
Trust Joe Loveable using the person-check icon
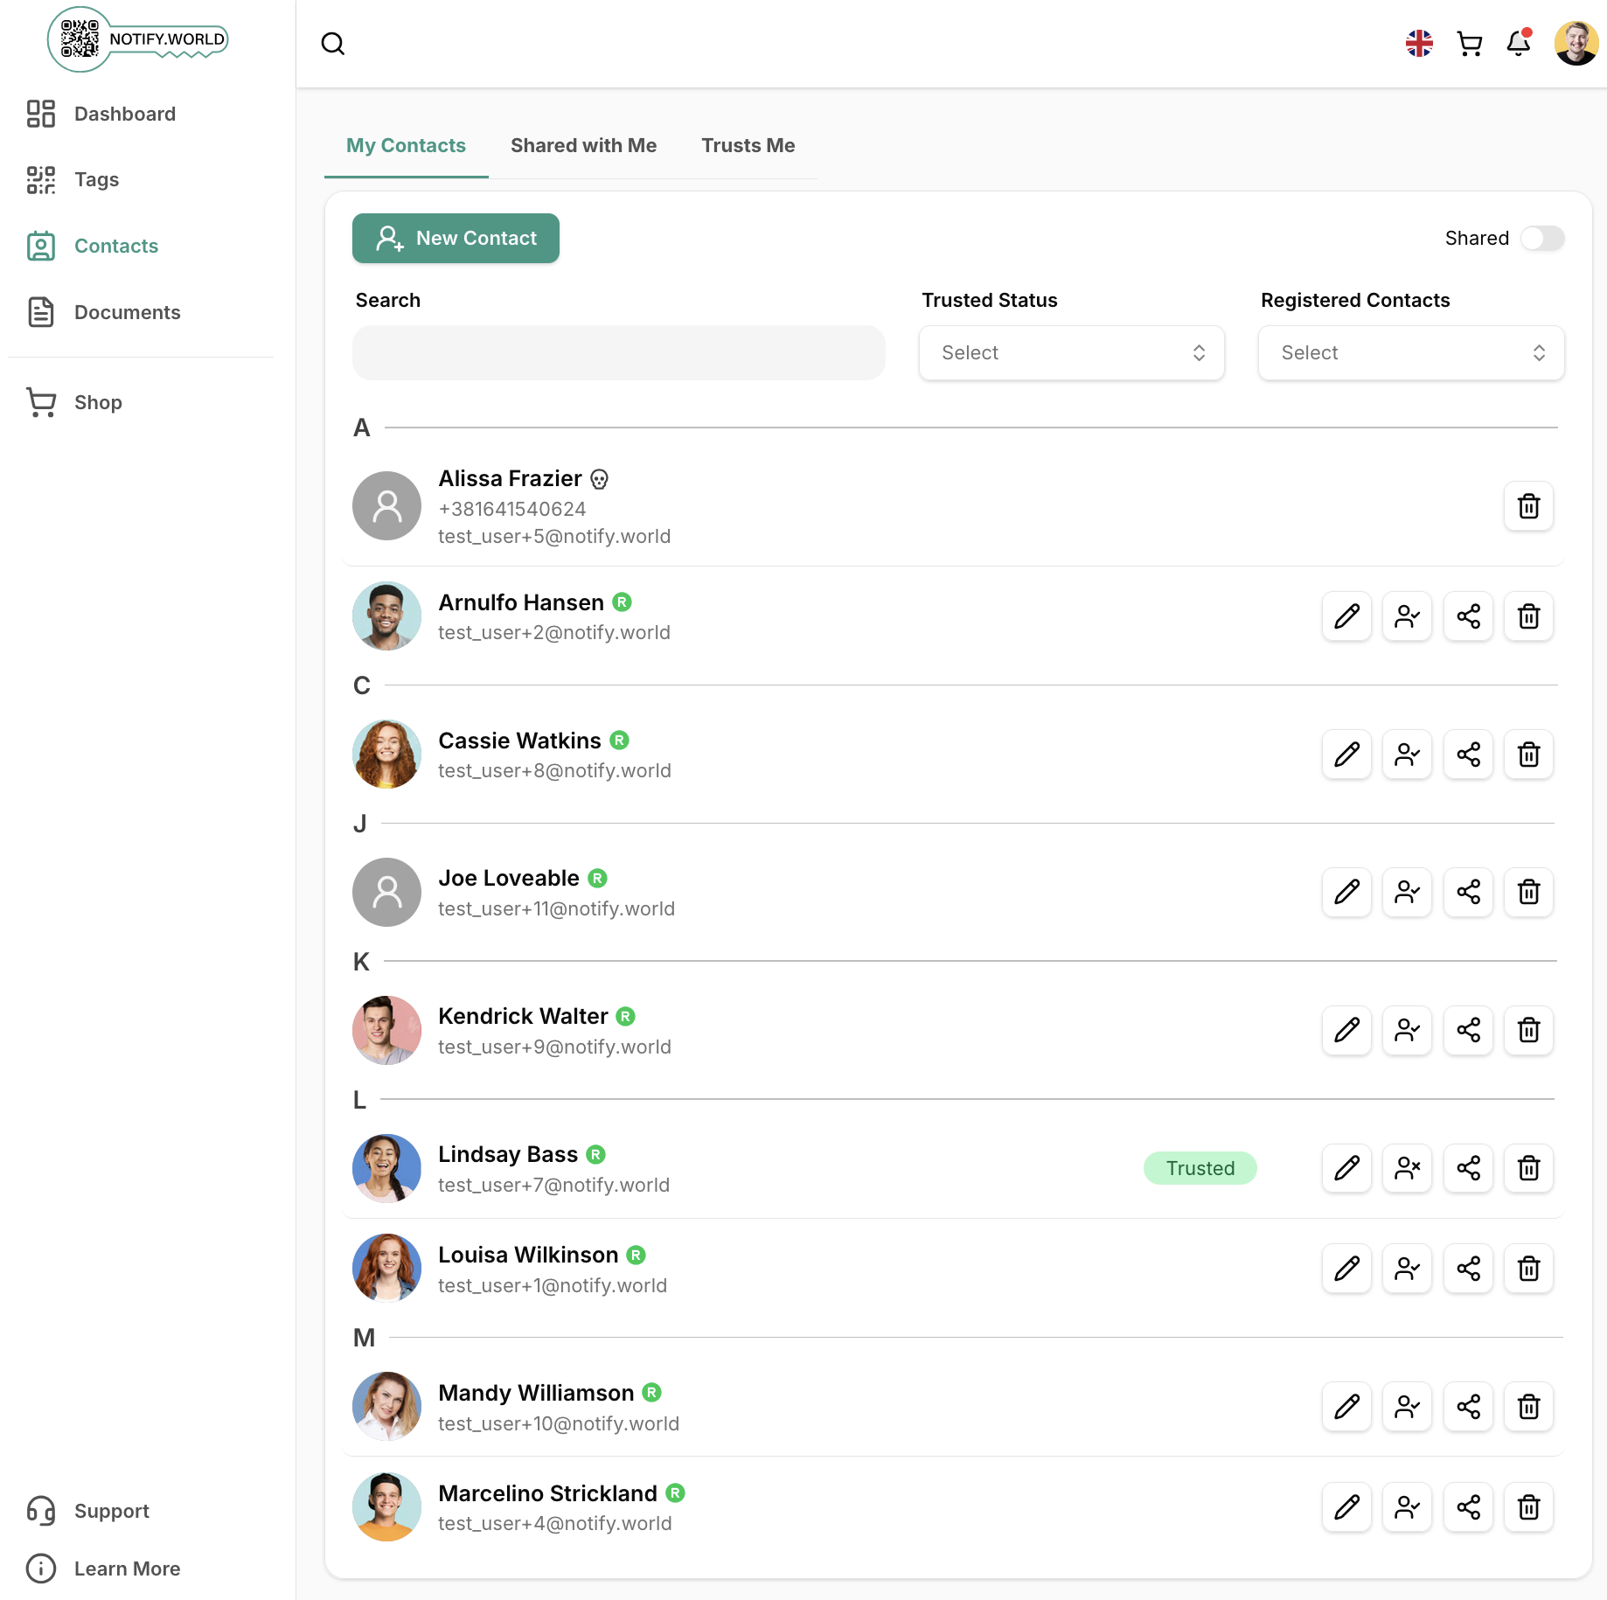1407,892
